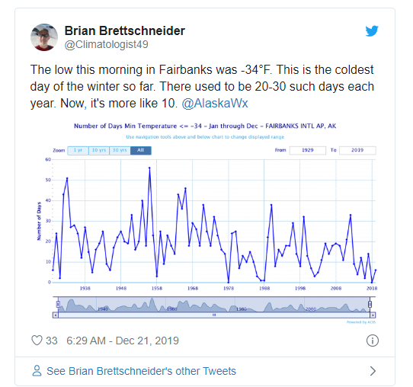The width and height of the screenshot is (413, 387).
Task: Click the Twitter bird logo
Action: [x=372, y=30]
